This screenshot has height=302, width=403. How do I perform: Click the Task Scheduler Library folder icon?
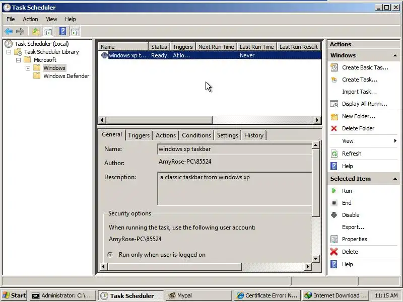(x=18, y=52)
